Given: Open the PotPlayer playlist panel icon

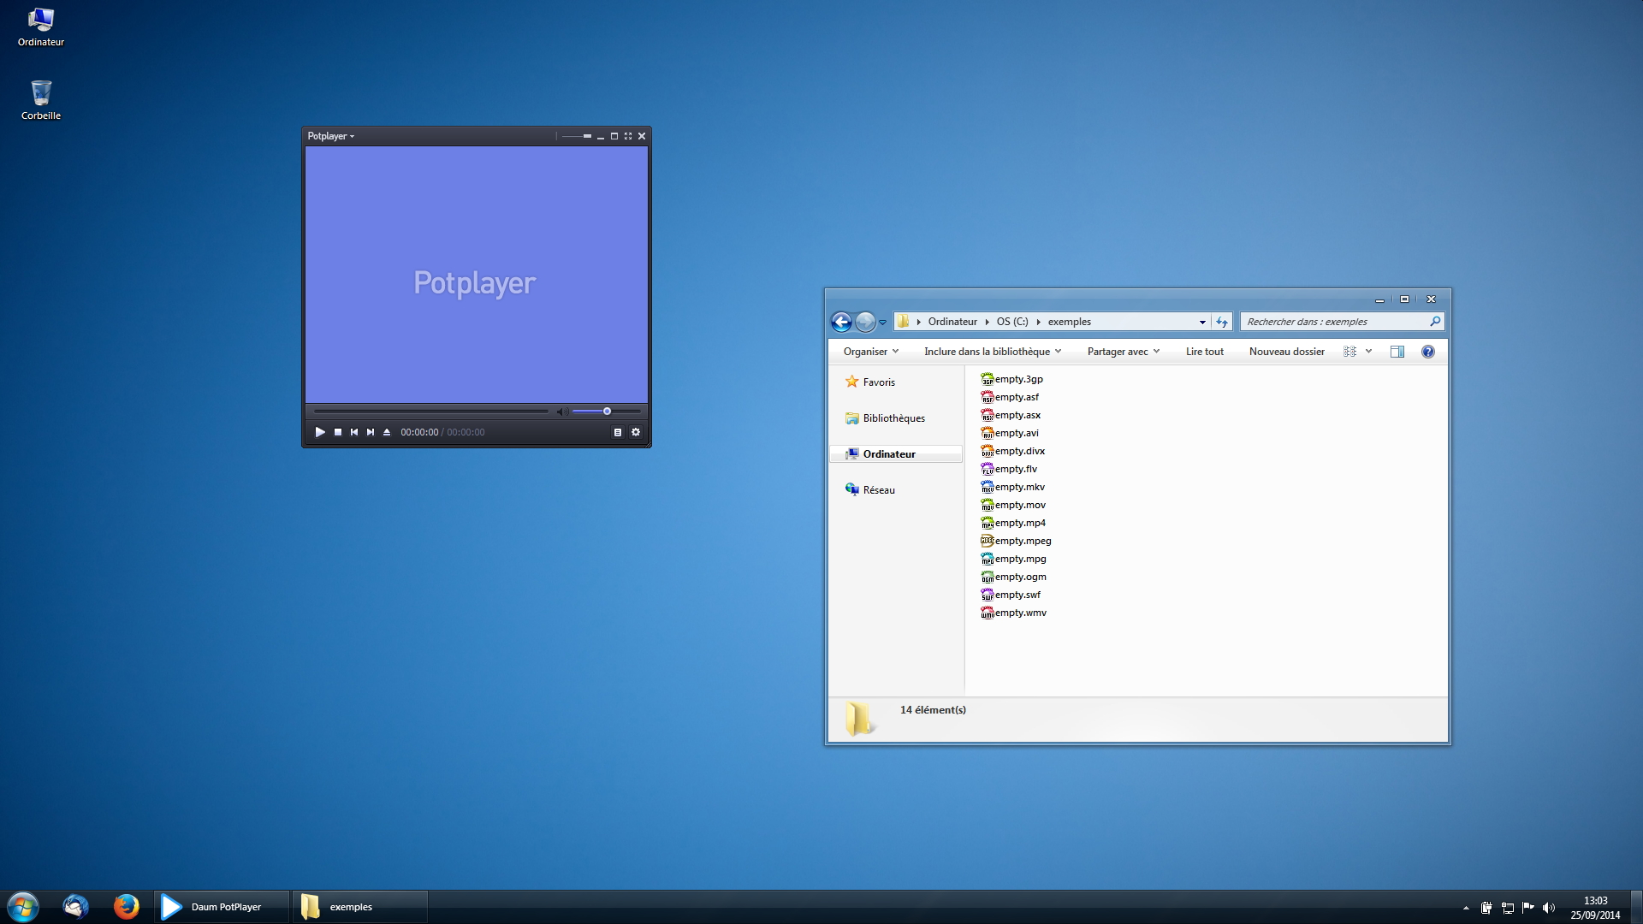Looking at the screenshot, I should click(x=618, y=432).
